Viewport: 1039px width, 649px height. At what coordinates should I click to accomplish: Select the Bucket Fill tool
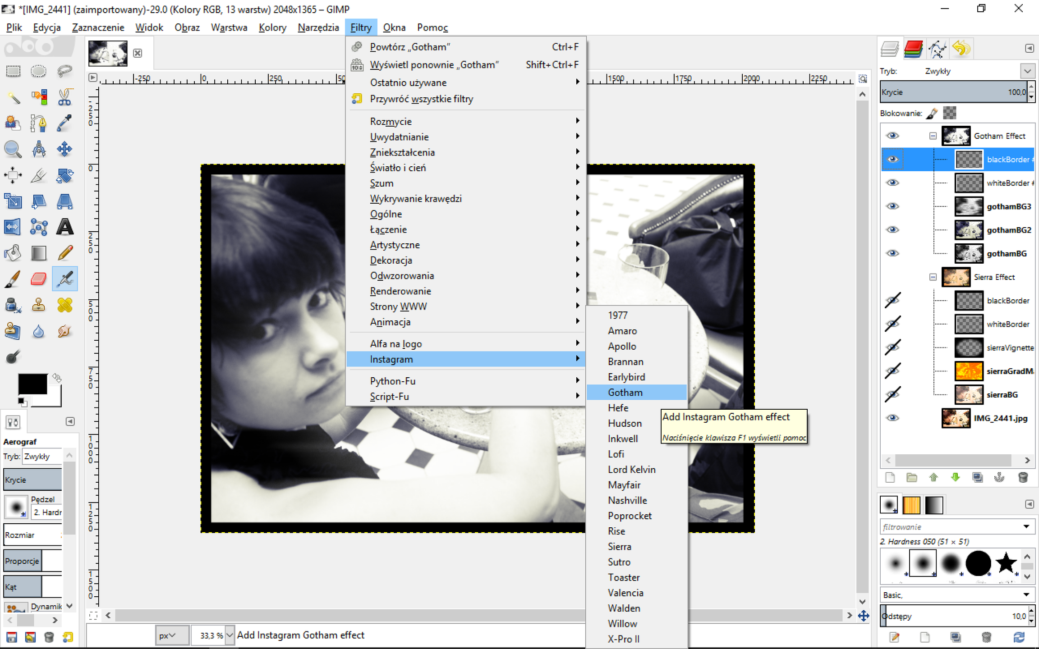13,253
